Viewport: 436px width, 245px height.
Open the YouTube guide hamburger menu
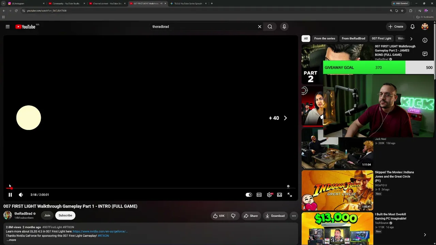(x=7, y=27)
